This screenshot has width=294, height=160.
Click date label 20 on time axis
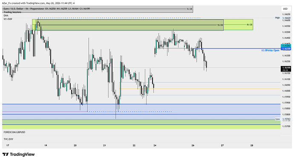75,146
